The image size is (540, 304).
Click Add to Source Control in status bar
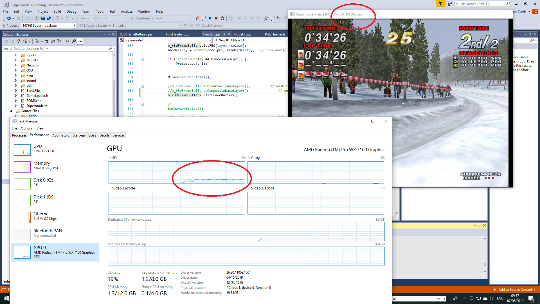click(515, 290)
